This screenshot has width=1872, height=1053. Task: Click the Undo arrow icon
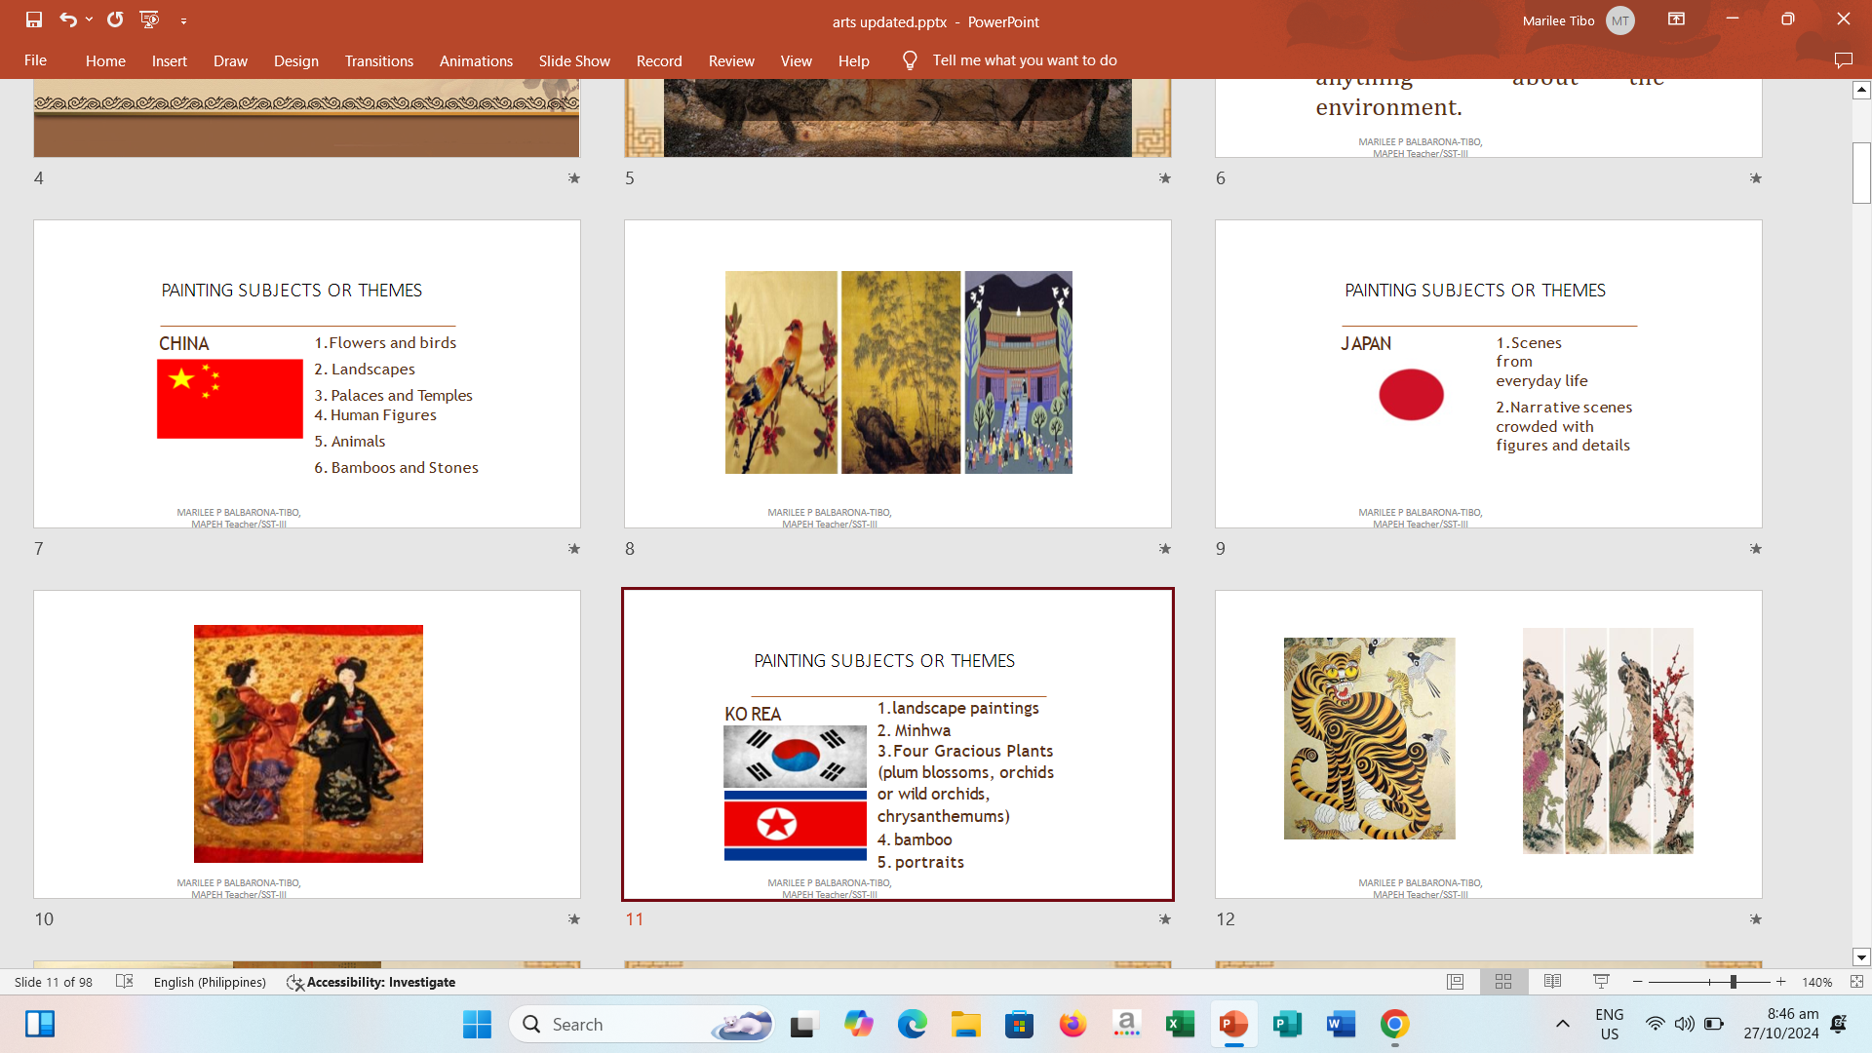67,19
